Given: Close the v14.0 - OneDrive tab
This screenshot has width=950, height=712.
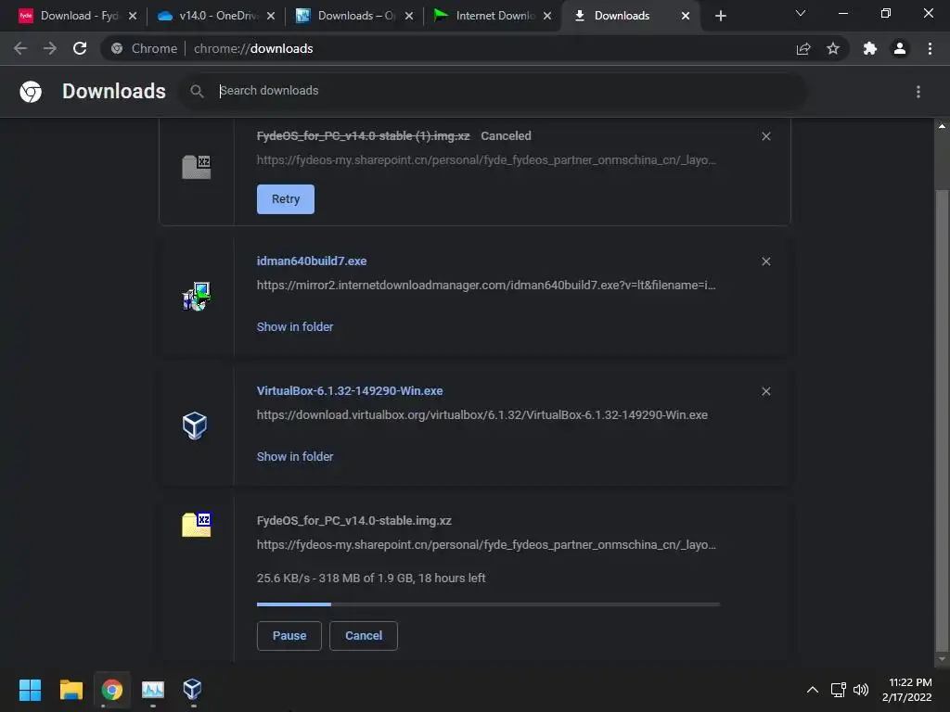Looking at the screenshot, I should pyautogui.click(x=271, y=16).
